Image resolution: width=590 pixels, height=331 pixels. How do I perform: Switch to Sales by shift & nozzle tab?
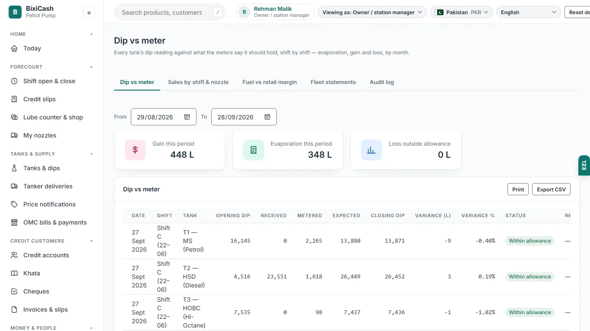click(198, 82)
